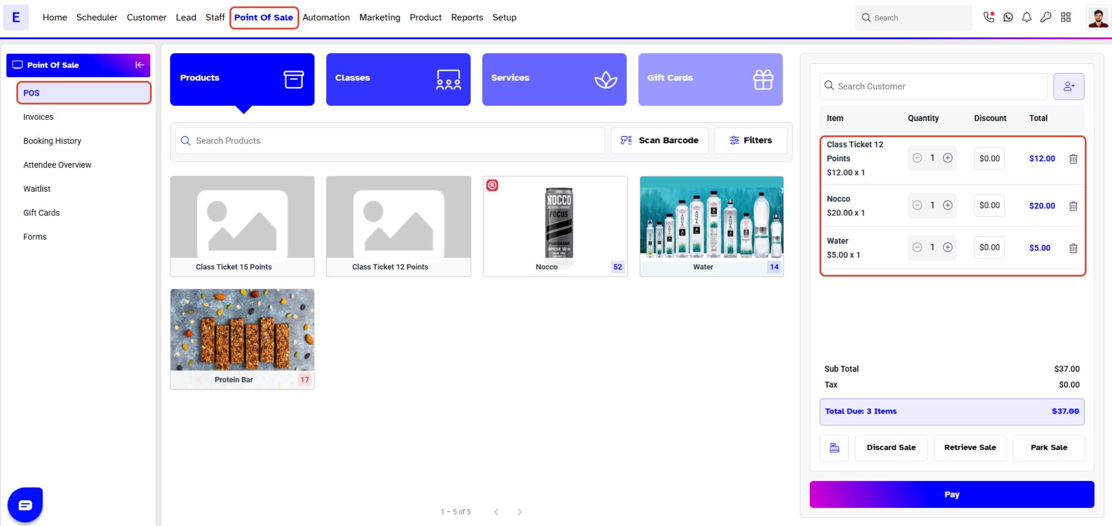The height and width of the screenshot is (526, 1112).
Task: Go to next page of products
Action: click(x=520, y=512)
